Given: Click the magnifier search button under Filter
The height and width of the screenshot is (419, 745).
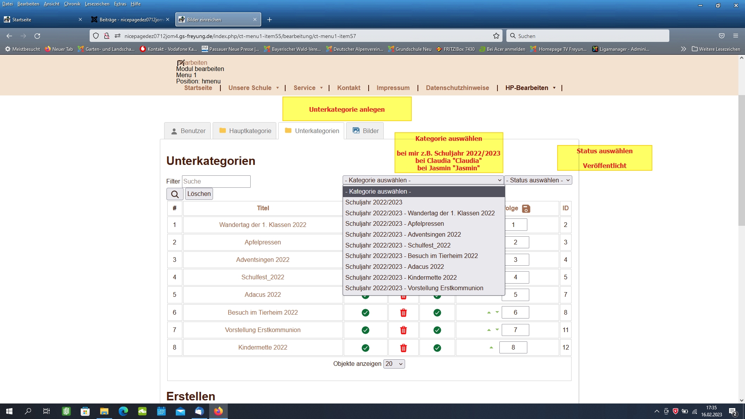Looking at the screenshot, I should tap(175, 194).
